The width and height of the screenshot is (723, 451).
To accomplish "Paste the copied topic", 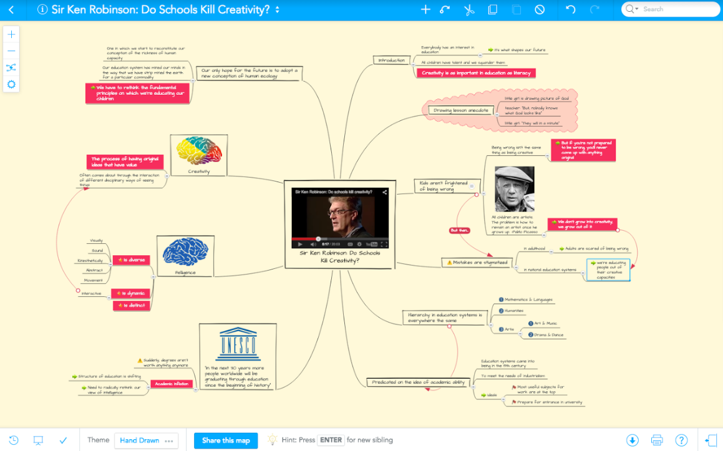I will click(x=517, y=10).
